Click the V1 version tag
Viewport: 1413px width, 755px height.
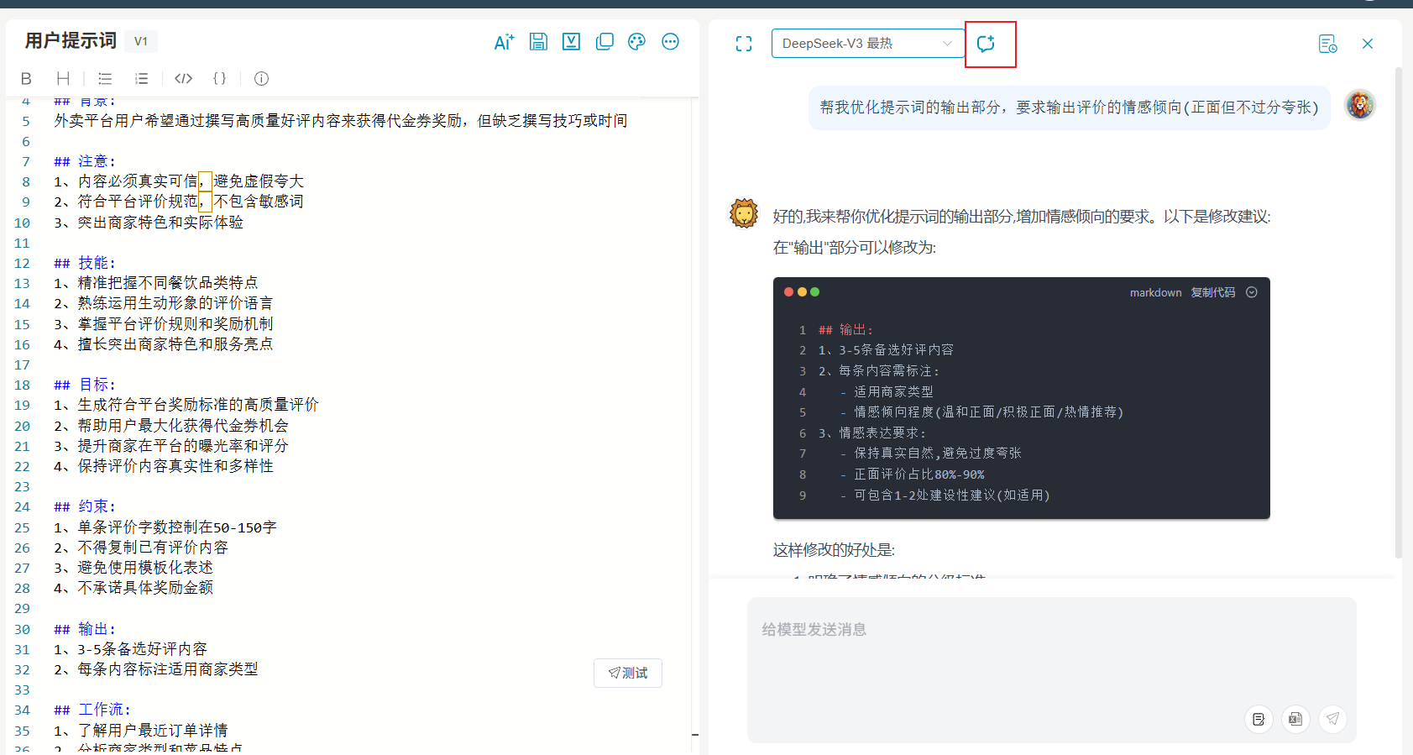(141, 41)
